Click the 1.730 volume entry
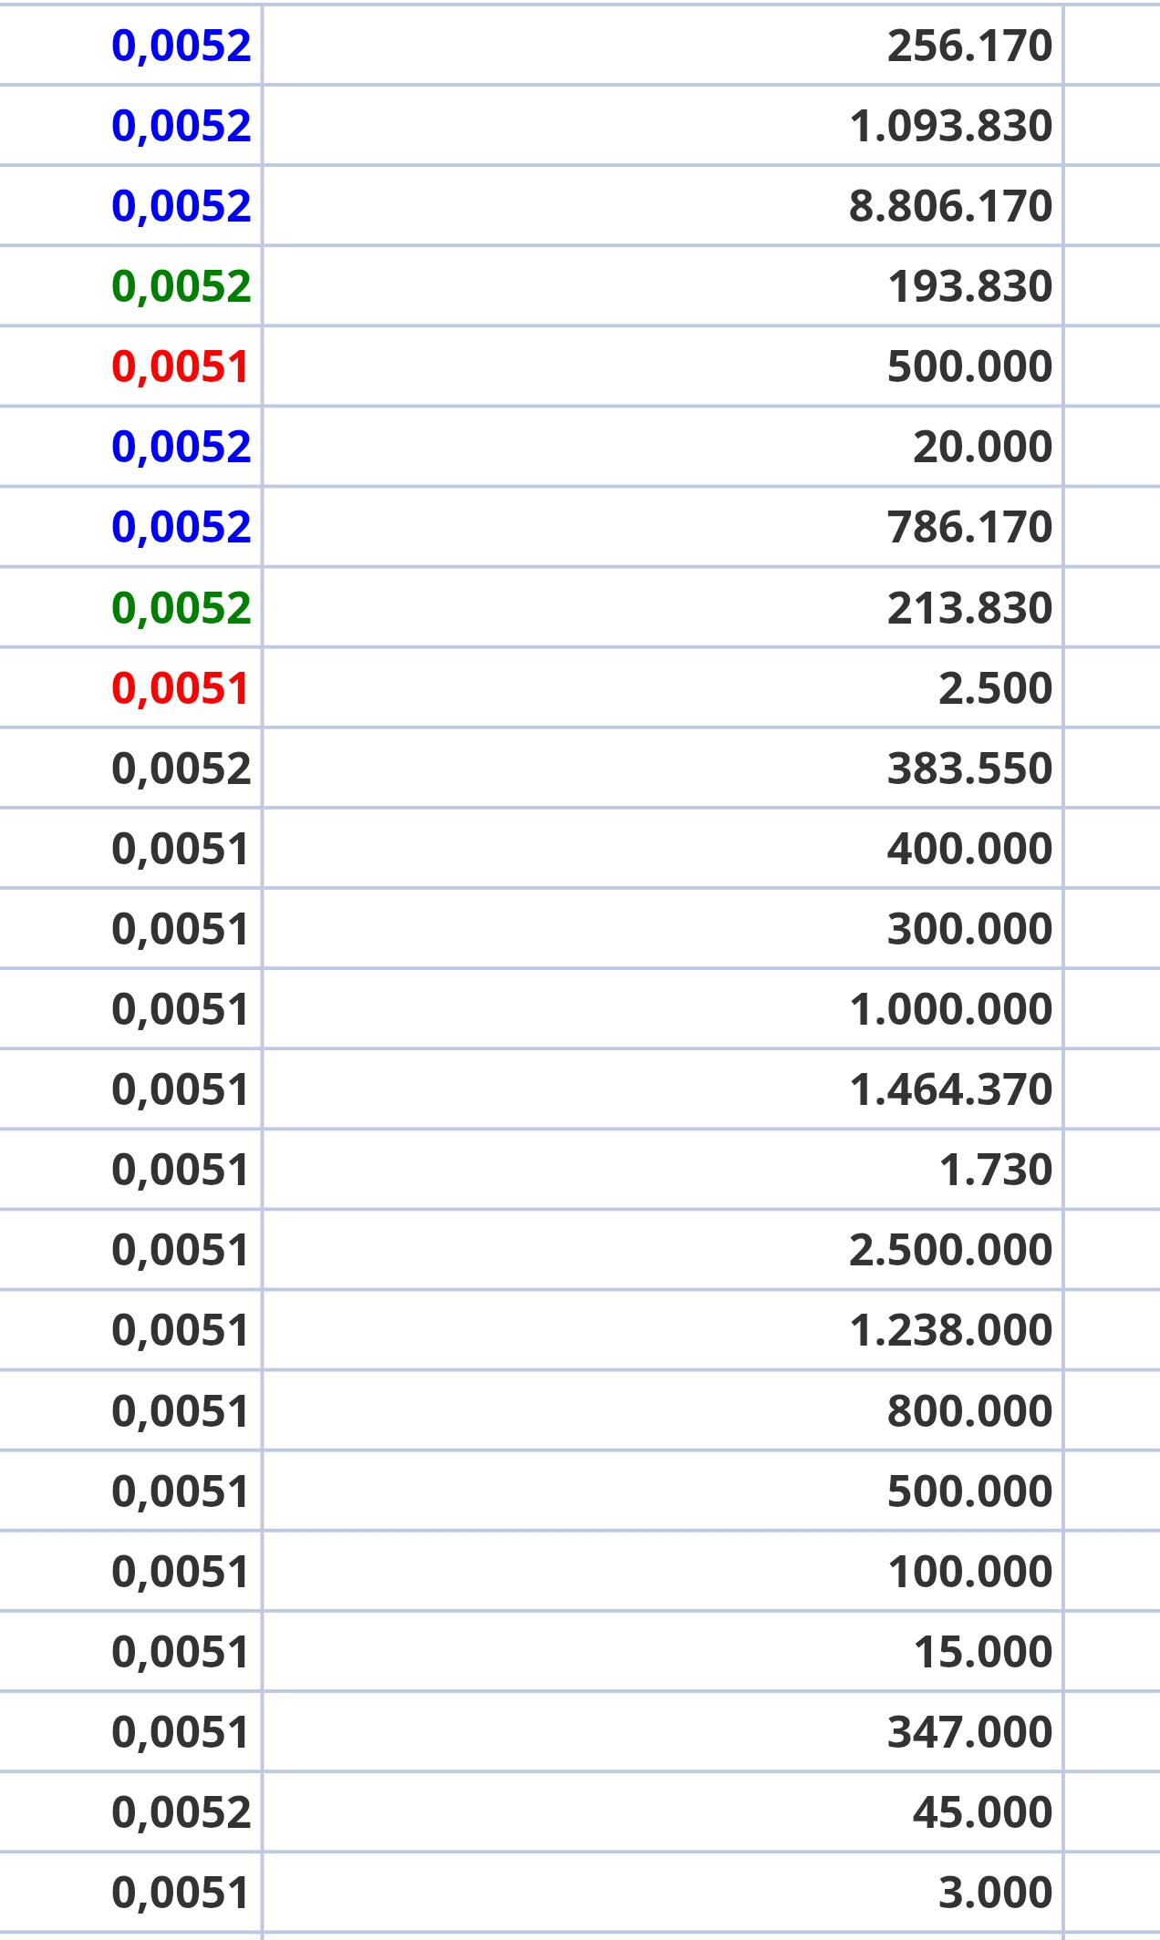 pos(995,1170)
